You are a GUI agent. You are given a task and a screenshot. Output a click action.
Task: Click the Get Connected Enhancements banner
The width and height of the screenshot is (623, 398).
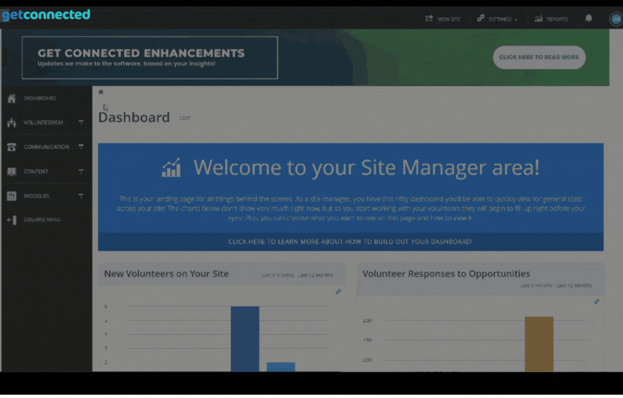tap(150, 58)
